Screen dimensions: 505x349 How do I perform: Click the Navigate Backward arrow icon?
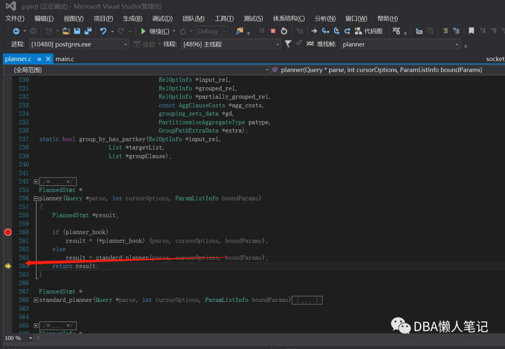(x=16, y=31)
